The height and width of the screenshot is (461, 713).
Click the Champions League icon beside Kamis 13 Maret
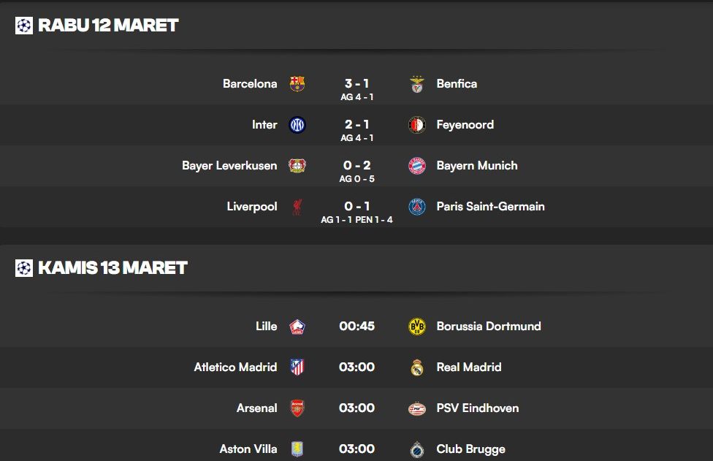point(24,268)
